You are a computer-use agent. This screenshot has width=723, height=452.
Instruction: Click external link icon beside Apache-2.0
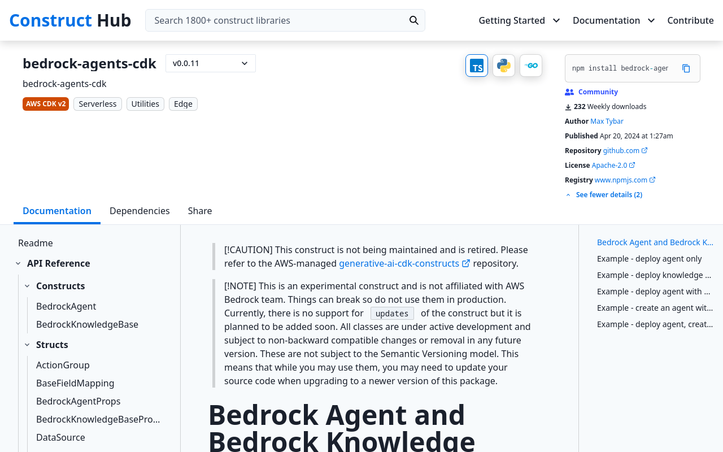pos(632,166)
